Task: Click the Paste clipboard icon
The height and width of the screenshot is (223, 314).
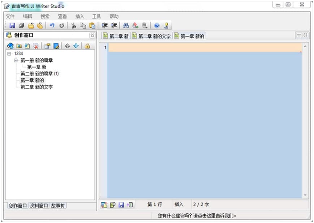Action: pyautogui.click(x=92, y=26)
